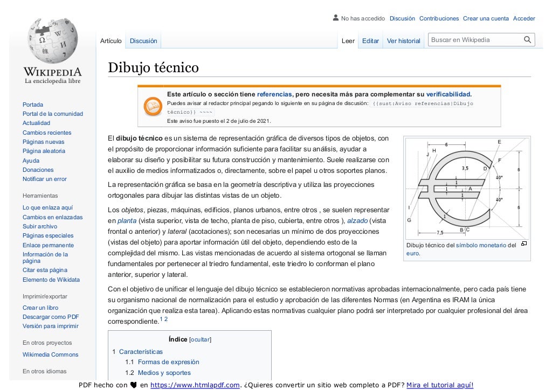
Task: Open Cambios en enlazadas
Action: [x=52, y=217]
